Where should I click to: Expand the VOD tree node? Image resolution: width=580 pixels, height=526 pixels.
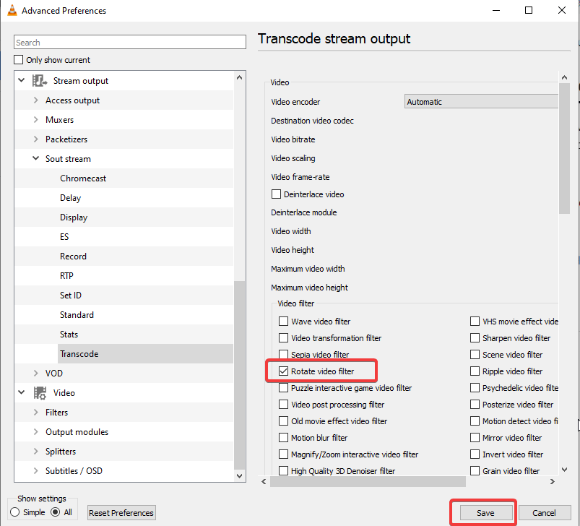(x=36, y=374)
